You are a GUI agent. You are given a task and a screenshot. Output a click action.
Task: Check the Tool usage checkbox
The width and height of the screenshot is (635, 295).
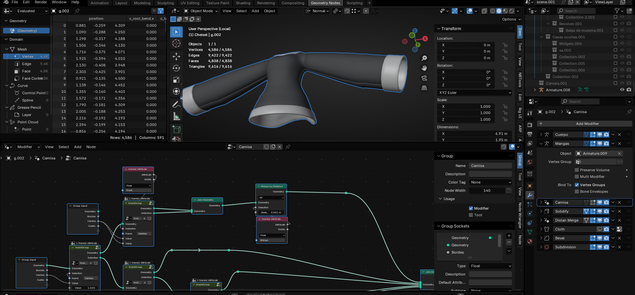pos(471,215)
